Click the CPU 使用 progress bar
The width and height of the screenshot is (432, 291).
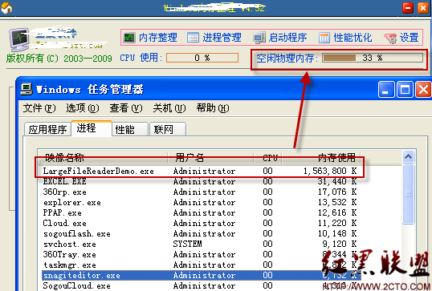202,58
